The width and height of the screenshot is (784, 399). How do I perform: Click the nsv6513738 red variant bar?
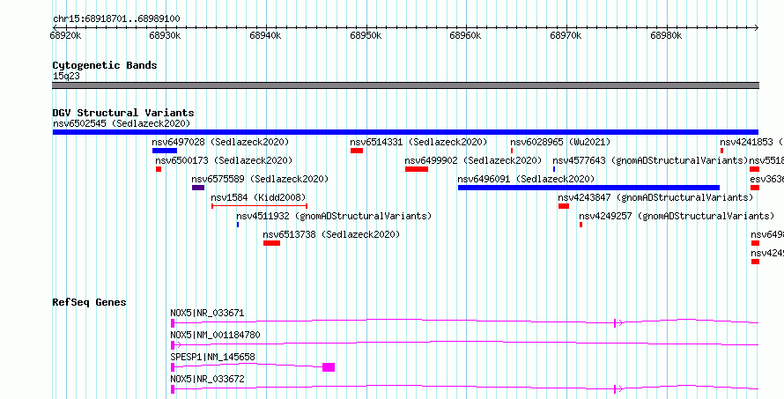[x=271, y=243]
